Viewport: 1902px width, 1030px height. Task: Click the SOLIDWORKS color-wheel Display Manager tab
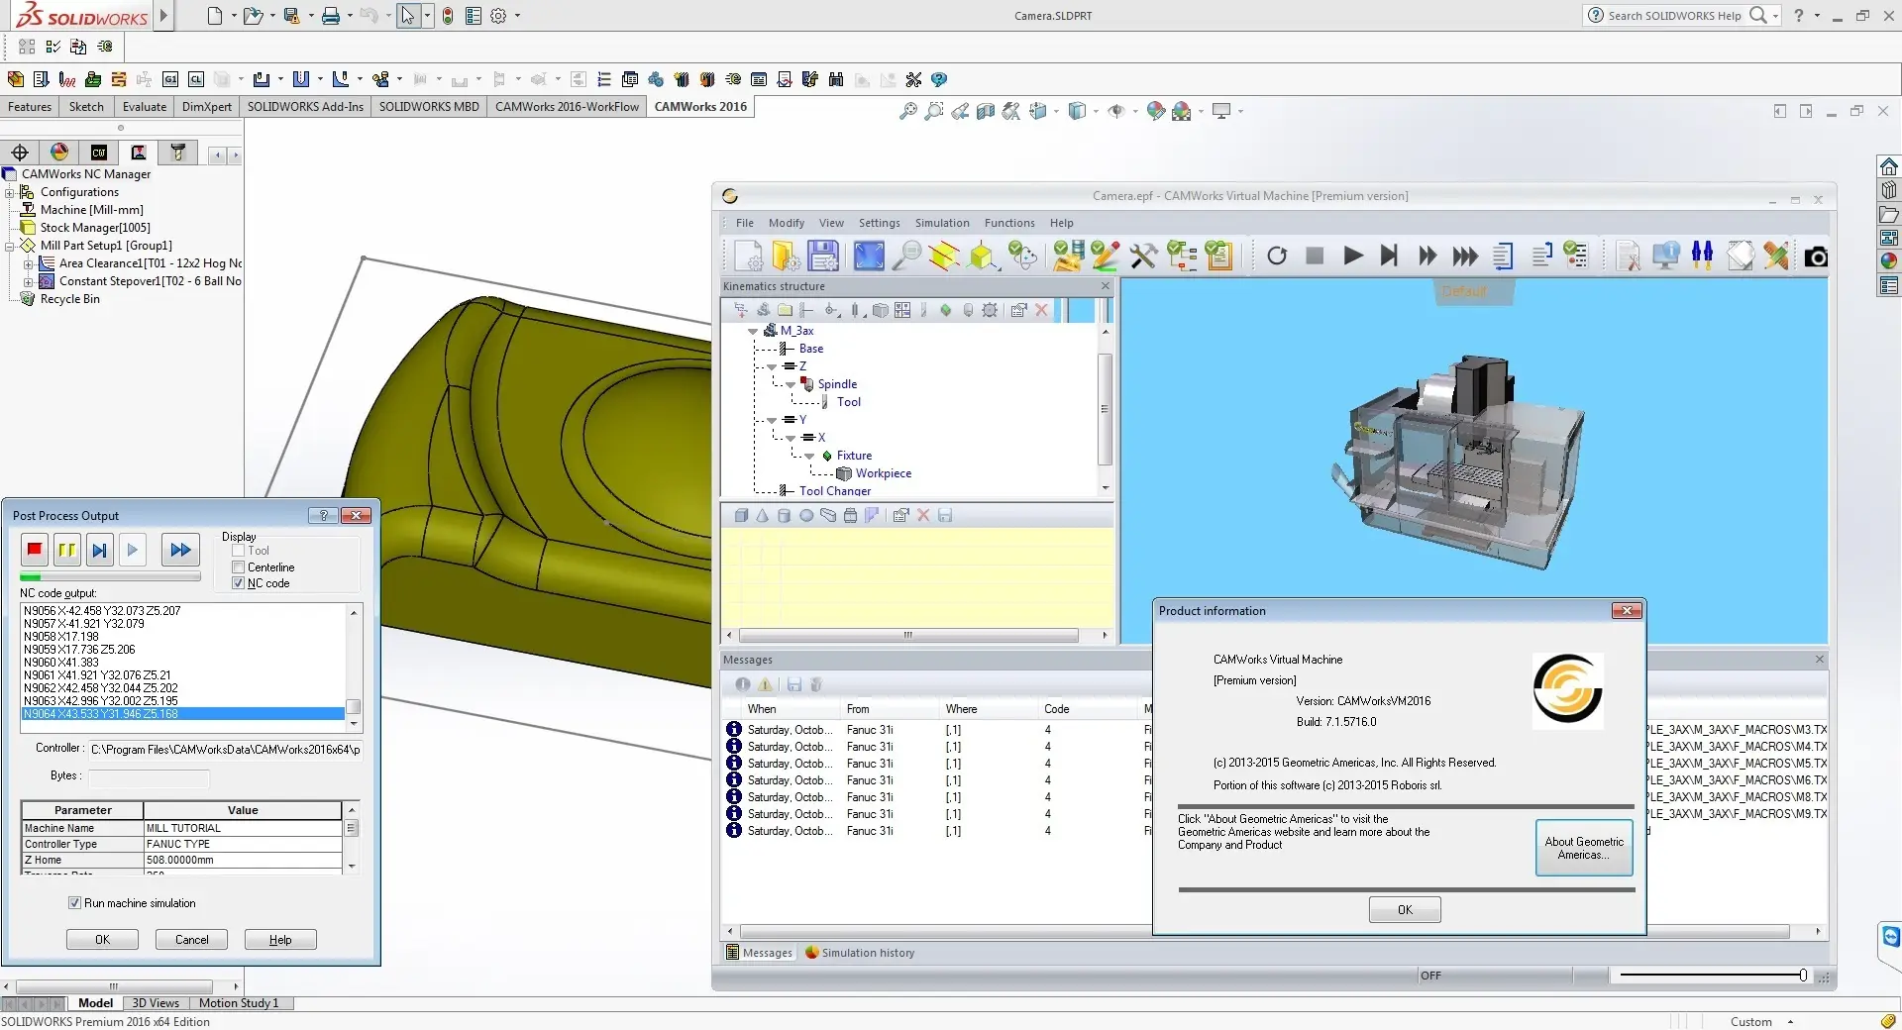(x=59, y=152)
